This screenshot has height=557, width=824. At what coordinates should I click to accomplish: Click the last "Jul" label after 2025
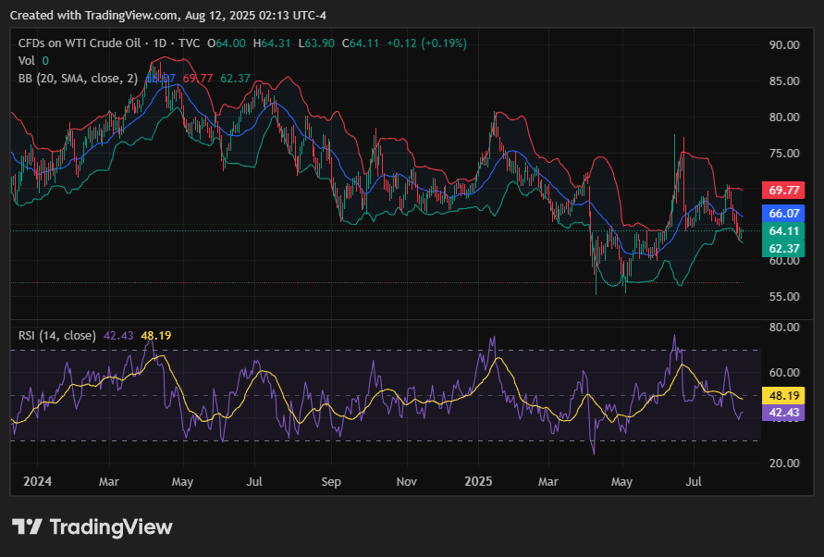[x=694, y=481]
